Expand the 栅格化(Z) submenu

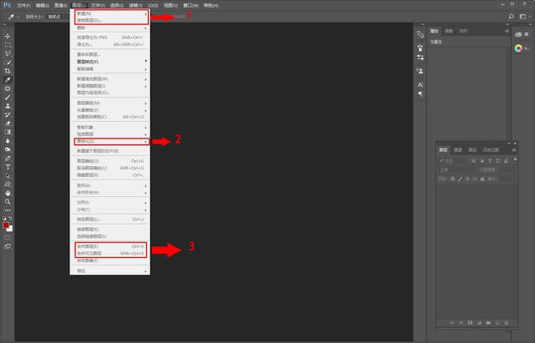click(x=111, y=141)
